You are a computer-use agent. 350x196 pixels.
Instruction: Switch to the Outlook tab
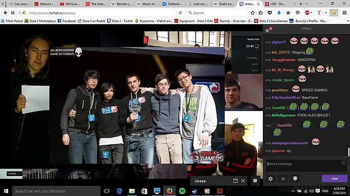pyautogui.click(x=172, y=4)
